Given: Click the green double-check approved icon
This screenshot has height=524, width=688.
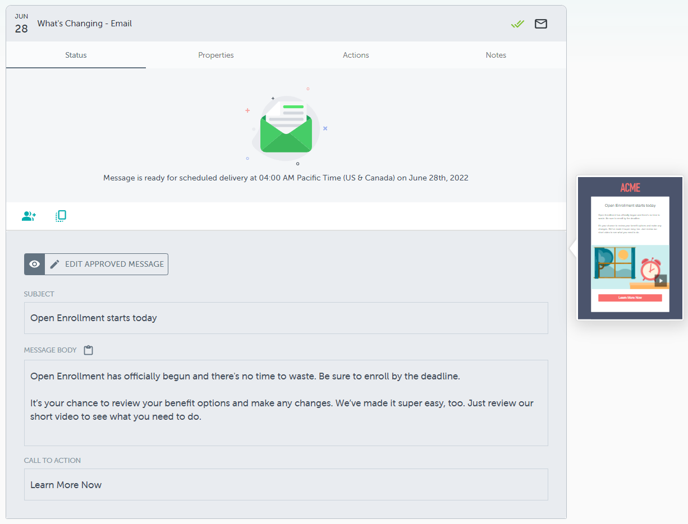Looking at the screenshot, I should pyautogui.click(x=517, y=24).
